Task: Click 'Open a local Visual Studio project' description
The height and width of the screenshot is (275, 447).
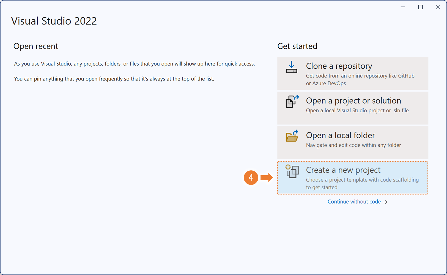Action: 357,110
